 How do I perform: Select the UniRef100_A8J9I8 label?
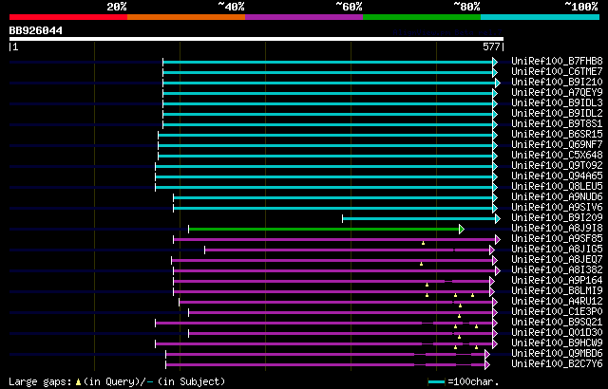click(557, 229)
